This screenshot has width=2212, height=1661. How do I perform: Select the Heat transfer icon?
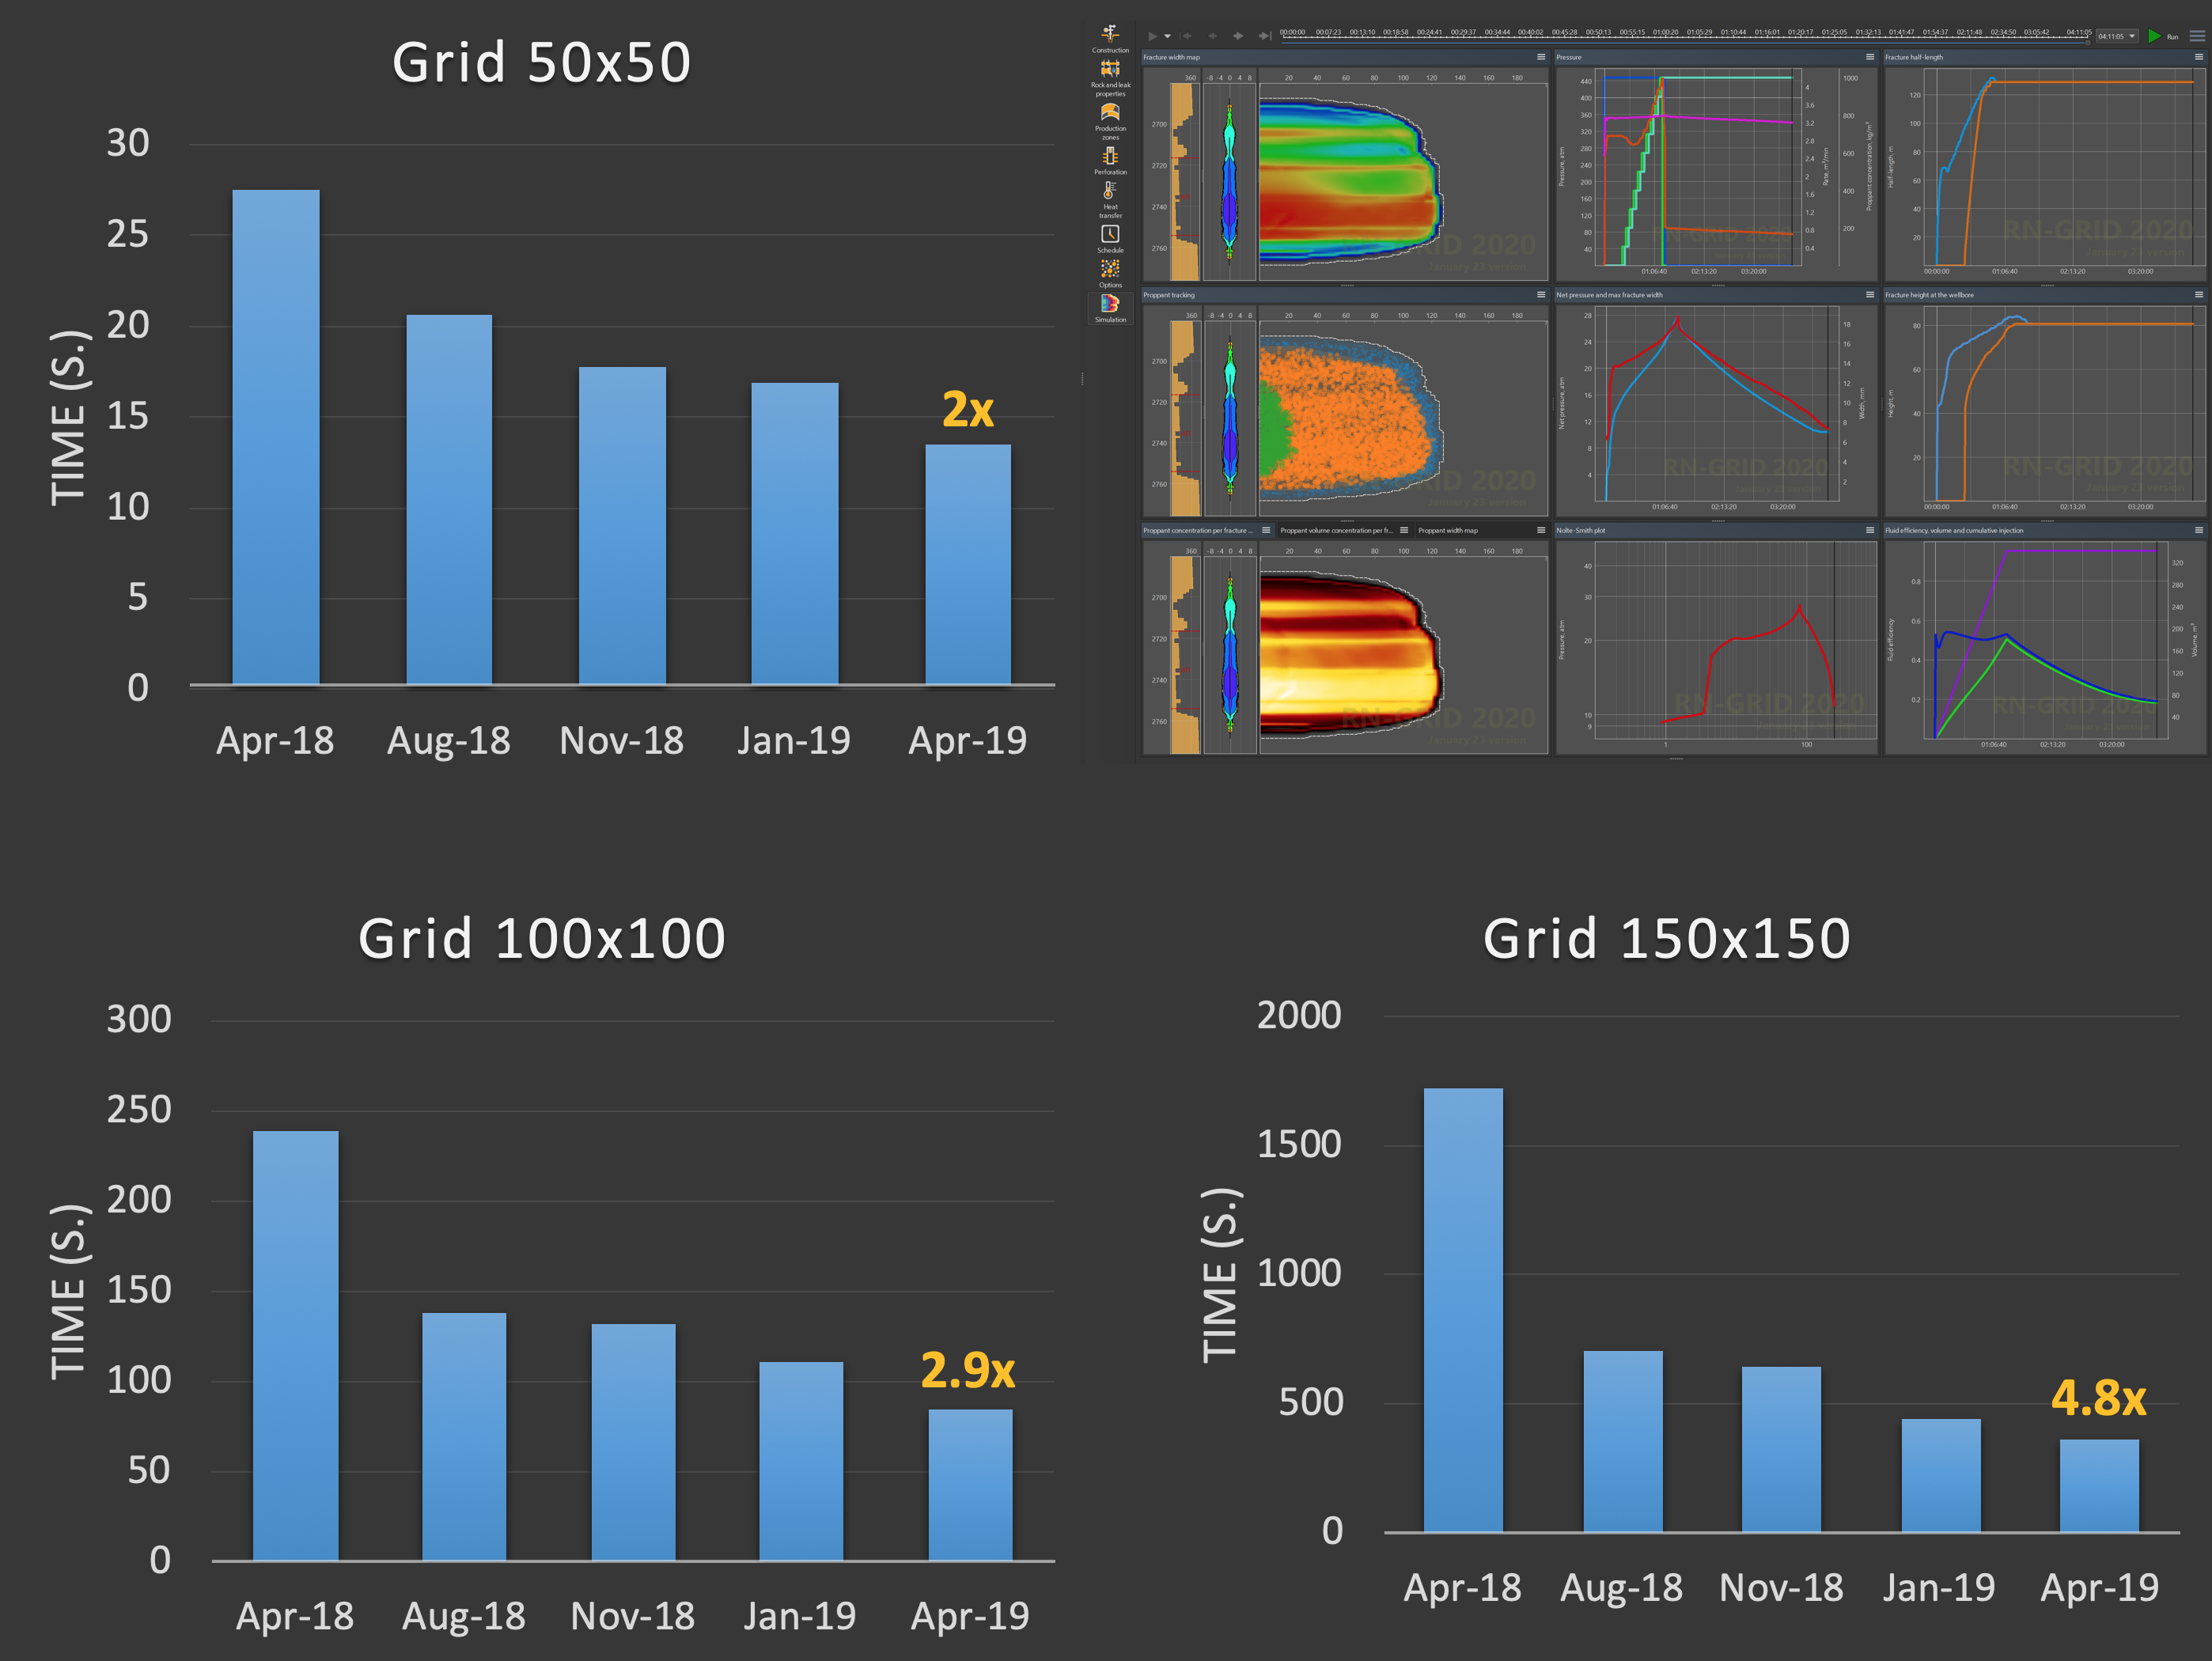(1110, 199)
